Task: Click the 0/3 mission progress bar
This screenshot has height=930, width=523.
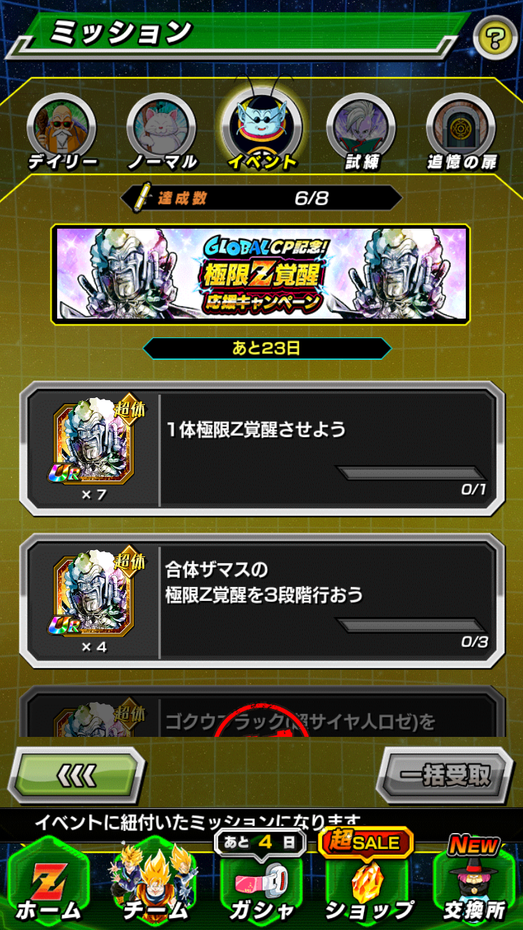Action: click(x=411, y=625)
